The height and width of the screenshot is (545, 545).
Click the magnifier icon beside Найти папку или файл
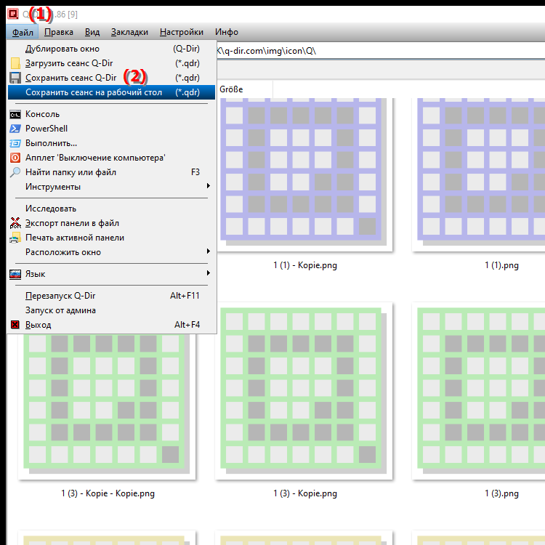15,172
